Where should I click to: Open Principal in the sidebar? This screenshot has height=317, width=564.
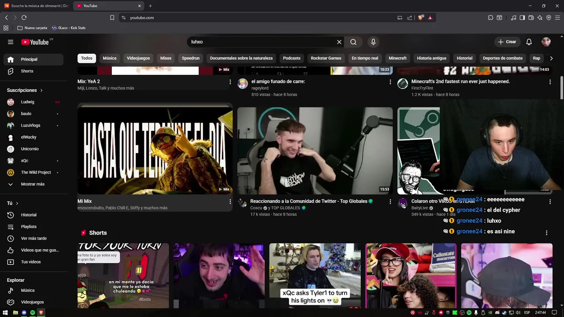pos(33,59)
